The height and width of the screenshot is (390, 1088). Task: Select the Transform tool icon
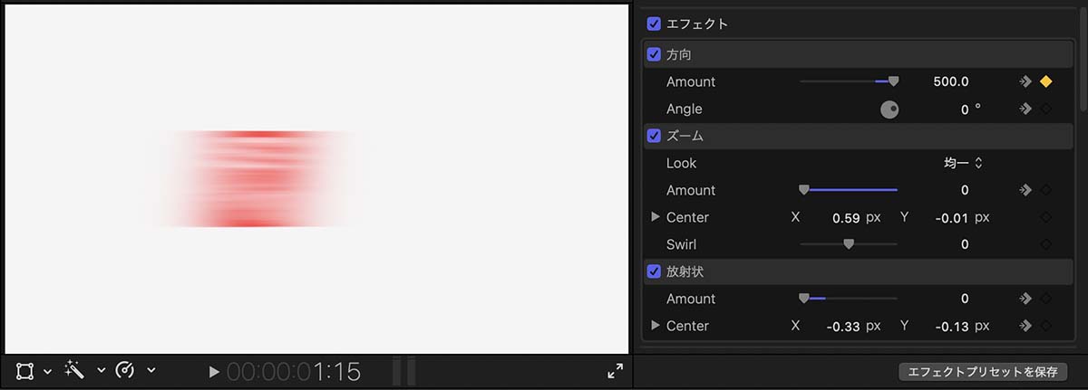click(x=24, y=371)
